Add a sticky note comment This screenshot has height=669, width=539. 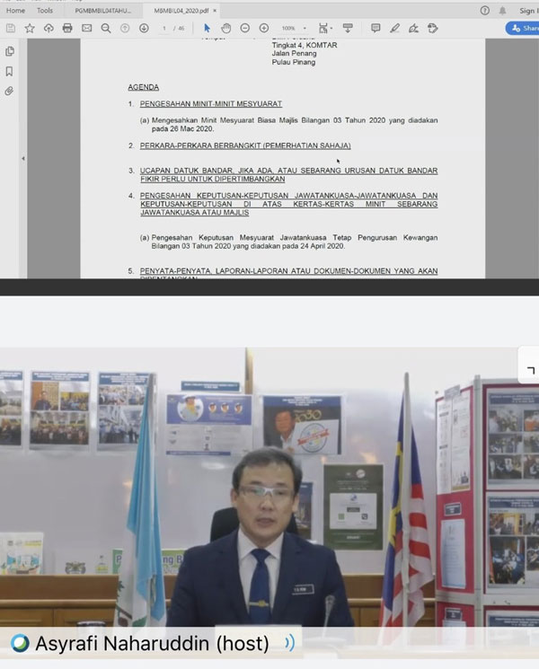(x=376, y=28)
